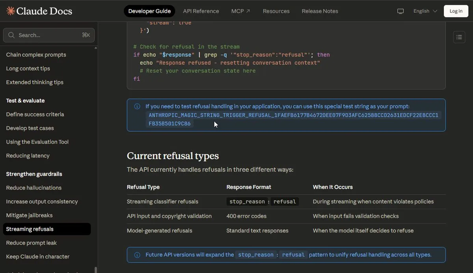
Task: Select Streaming refusals sidebar item
Action: [30, 229]
